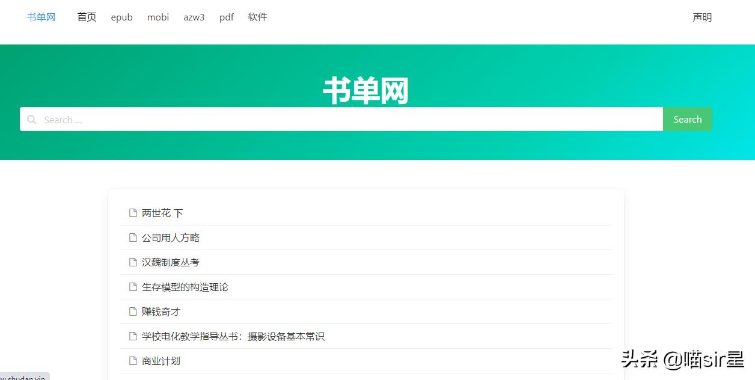Select the azw3 format category

point(194,17)
